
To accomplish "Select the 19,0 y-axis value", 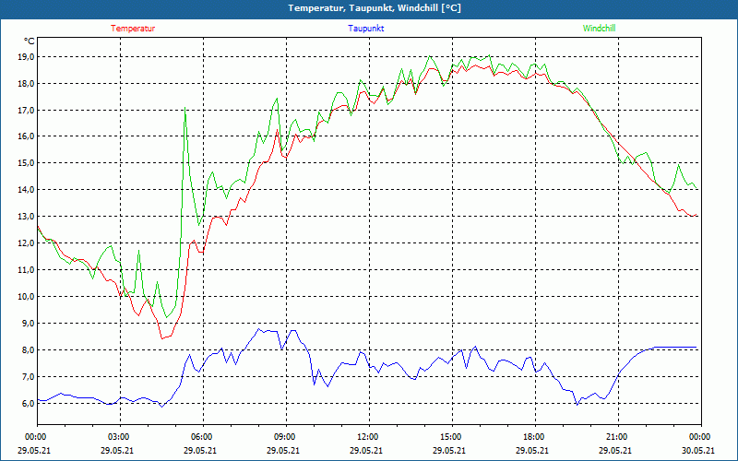I will [x=26, y=57].
